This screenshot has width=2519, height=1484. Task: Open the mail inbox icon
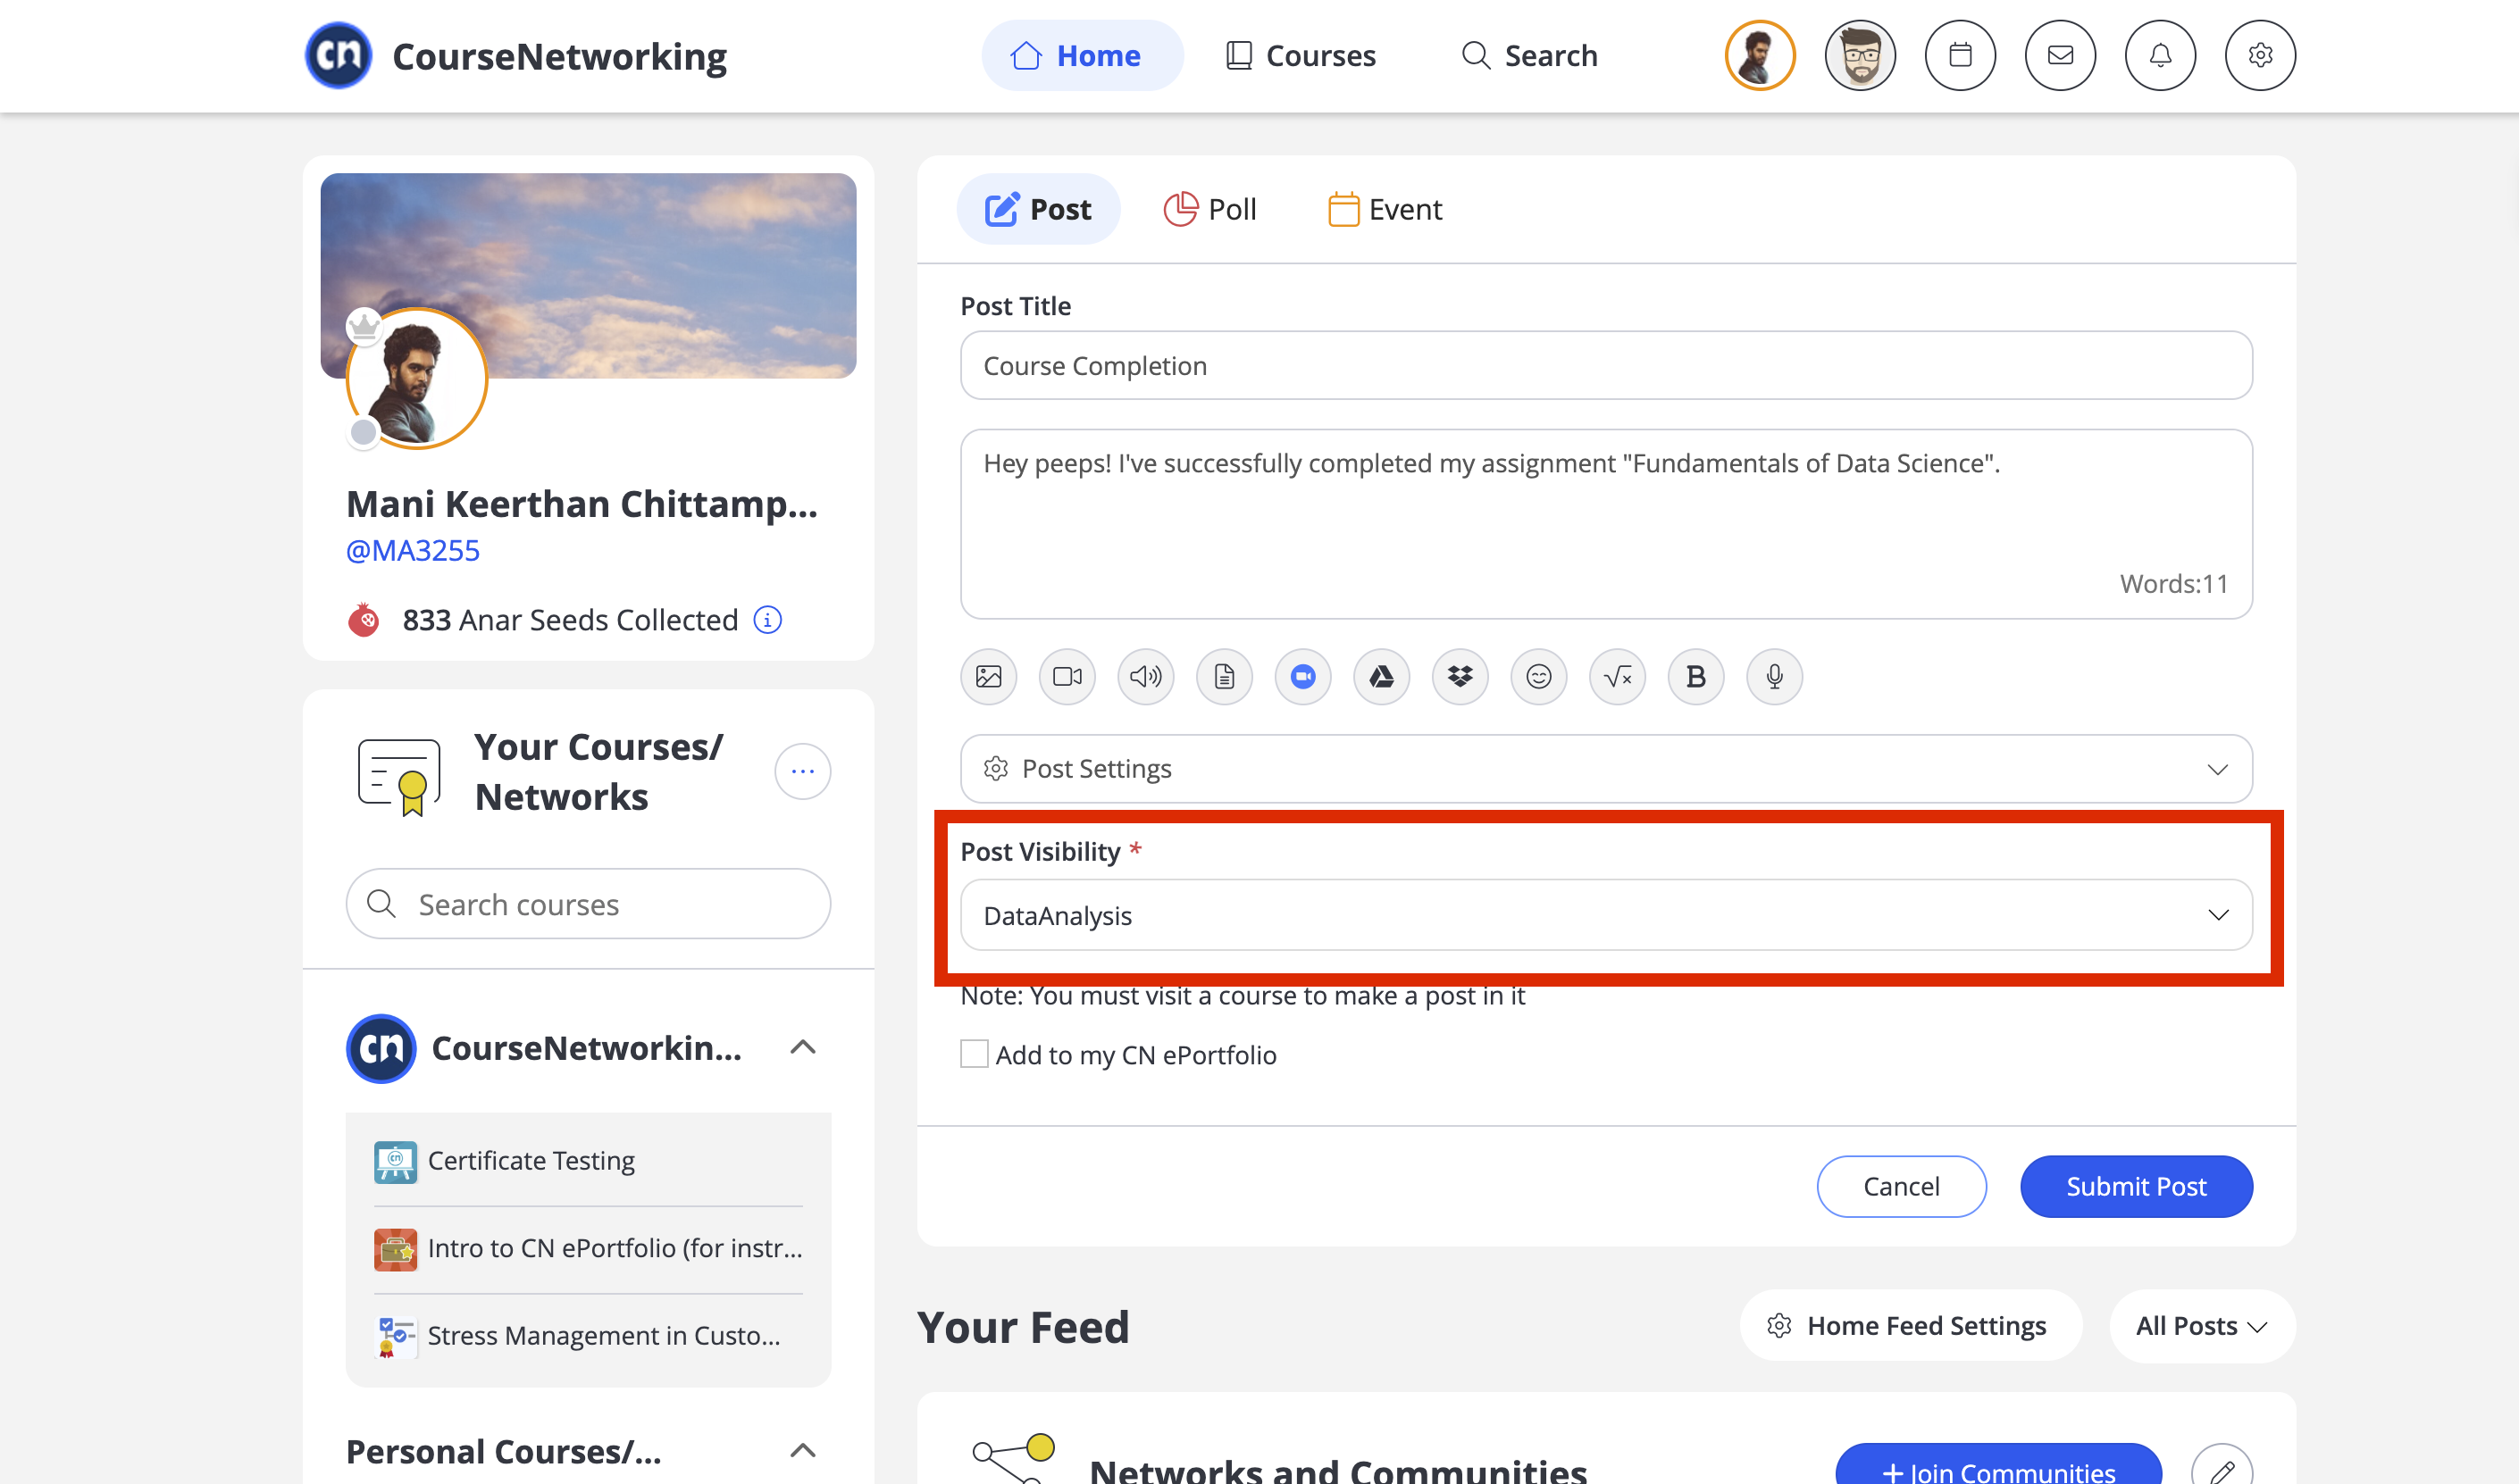pos(2060,56)
